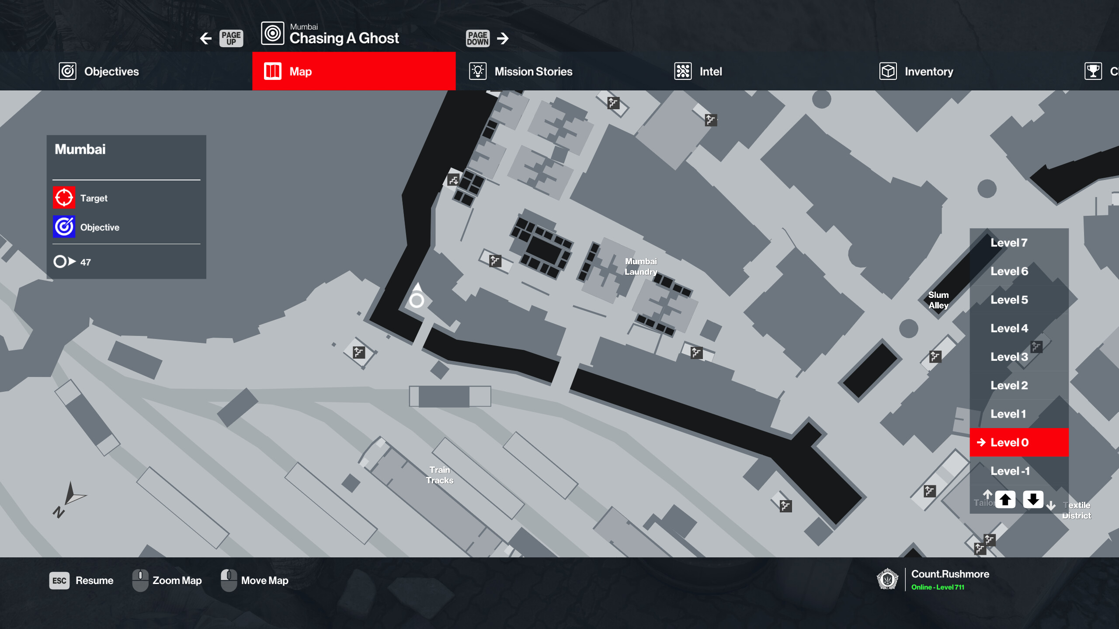Select the highlighted Level 0 entry

pyautogui.click(x=1009, y=442)
